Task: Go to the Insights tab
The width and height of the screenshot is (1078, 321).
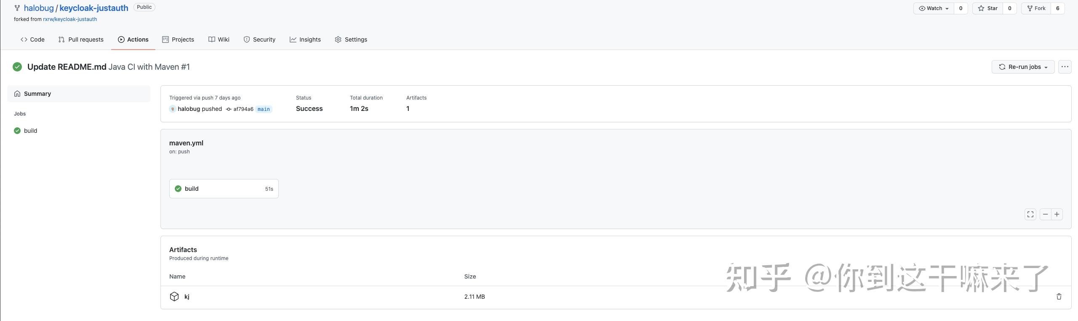Action: point(305,39)
